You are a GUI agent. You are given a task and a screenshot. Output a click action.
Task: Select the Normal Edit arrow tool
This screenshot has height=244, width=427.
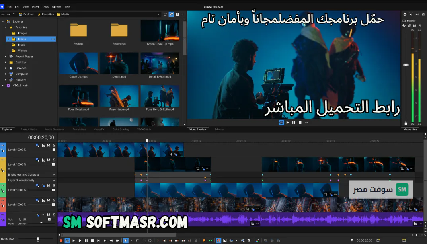[125, 241]
